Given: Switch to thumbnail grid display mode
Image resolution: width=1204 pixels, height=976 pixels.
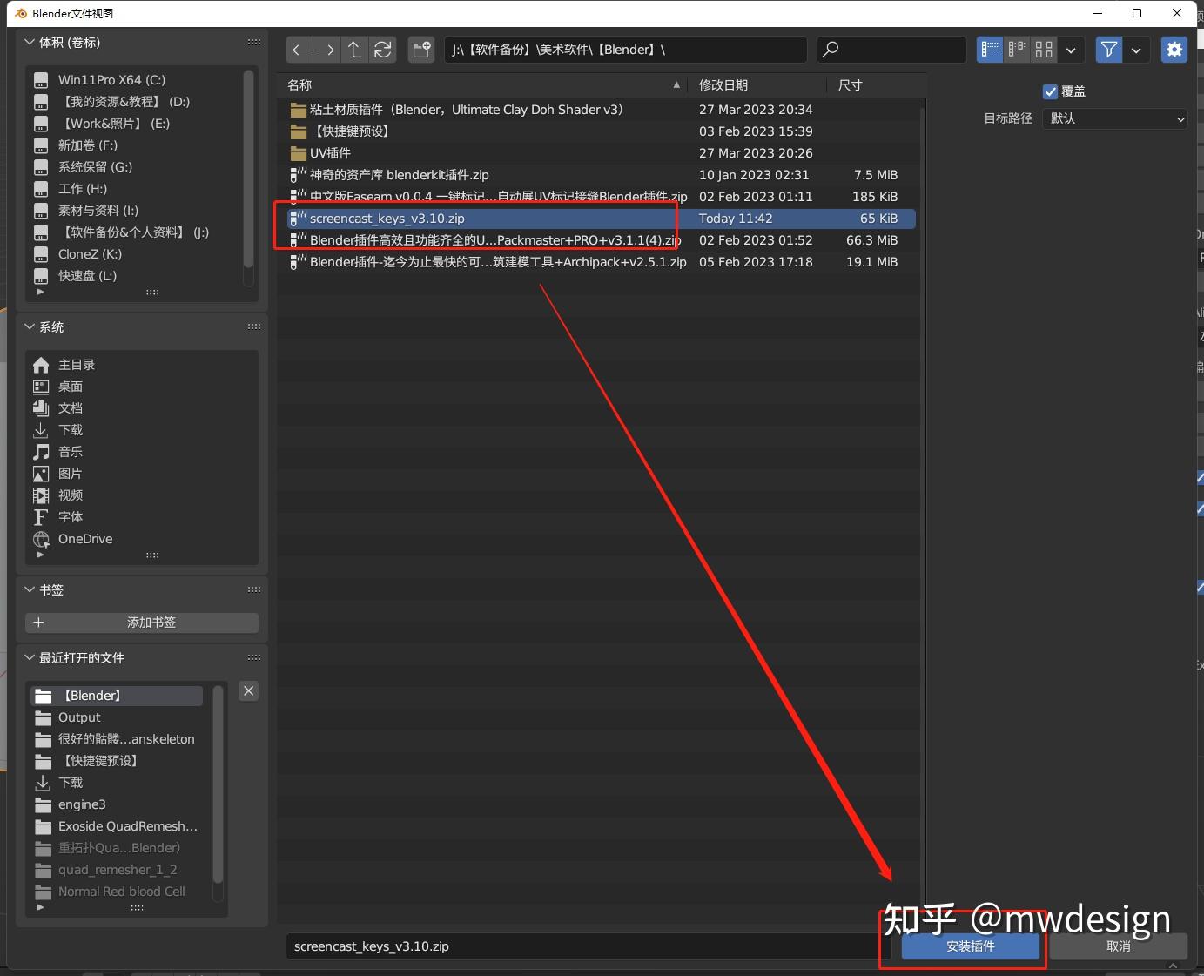Looking at the screenshot, I should click(1043, 50).
